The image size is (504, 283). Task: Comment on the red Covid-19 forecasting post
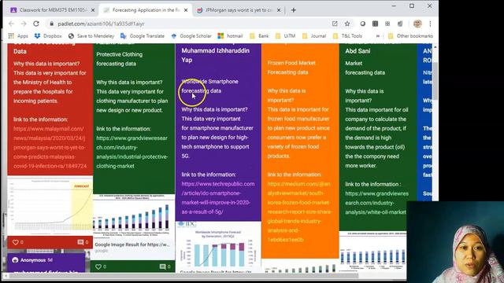click(x=80, y=242)
